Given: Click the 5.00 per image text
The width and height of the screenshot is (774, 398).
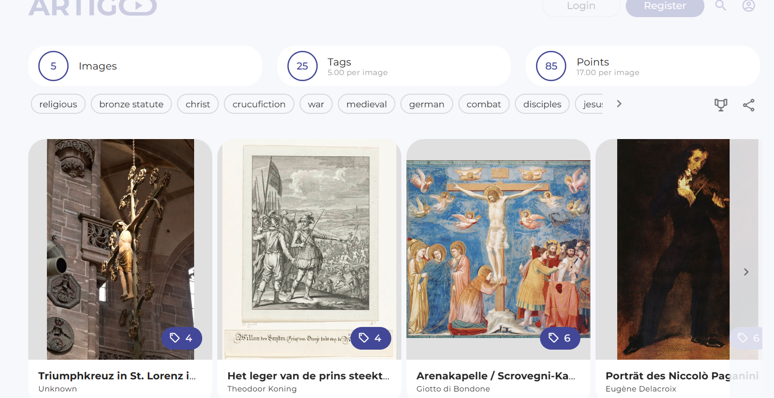Looking at the screenshot, I should 358,73.
